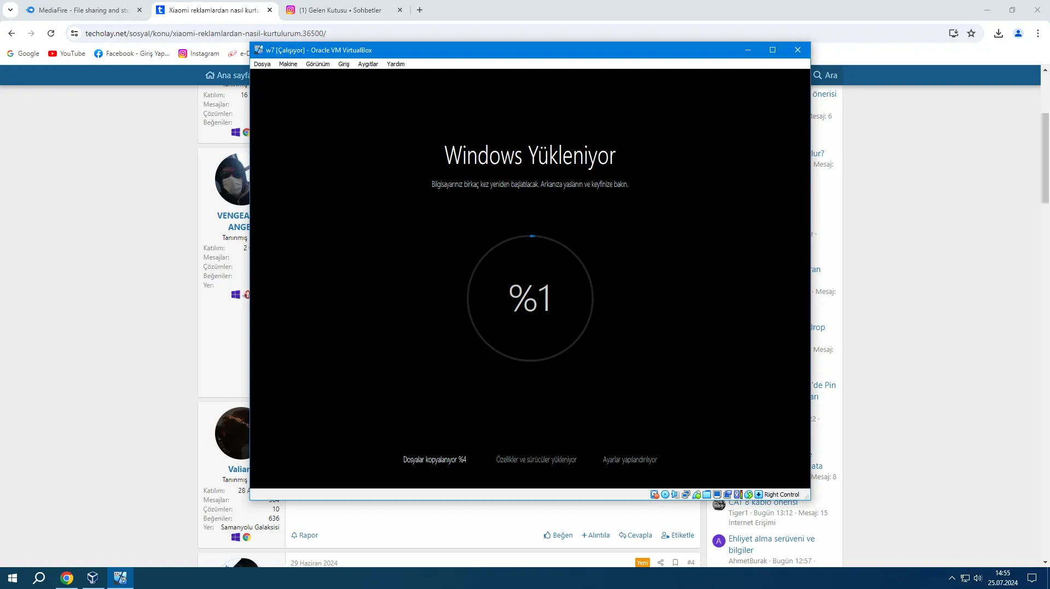The width and height of the screenshot is (1050, 589).
Task: Switch to the Instagram Gelen Kutusu tab
Action: click(x=339, y=10)
